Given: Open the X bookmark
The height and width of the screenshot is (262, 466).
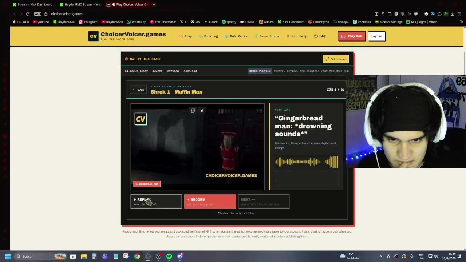Looking at the screenshot, I should [183, 22].
